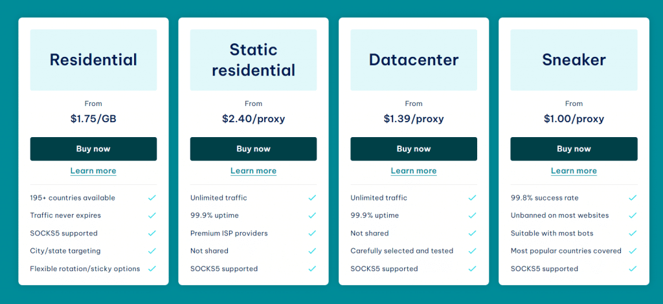Click checkmark by Flexible rotation/sticky options
The image size is (663, 304).
(x=152, y=268)
